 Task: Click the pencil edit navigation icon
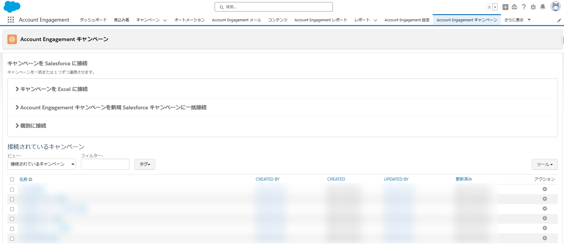(559, 20)
